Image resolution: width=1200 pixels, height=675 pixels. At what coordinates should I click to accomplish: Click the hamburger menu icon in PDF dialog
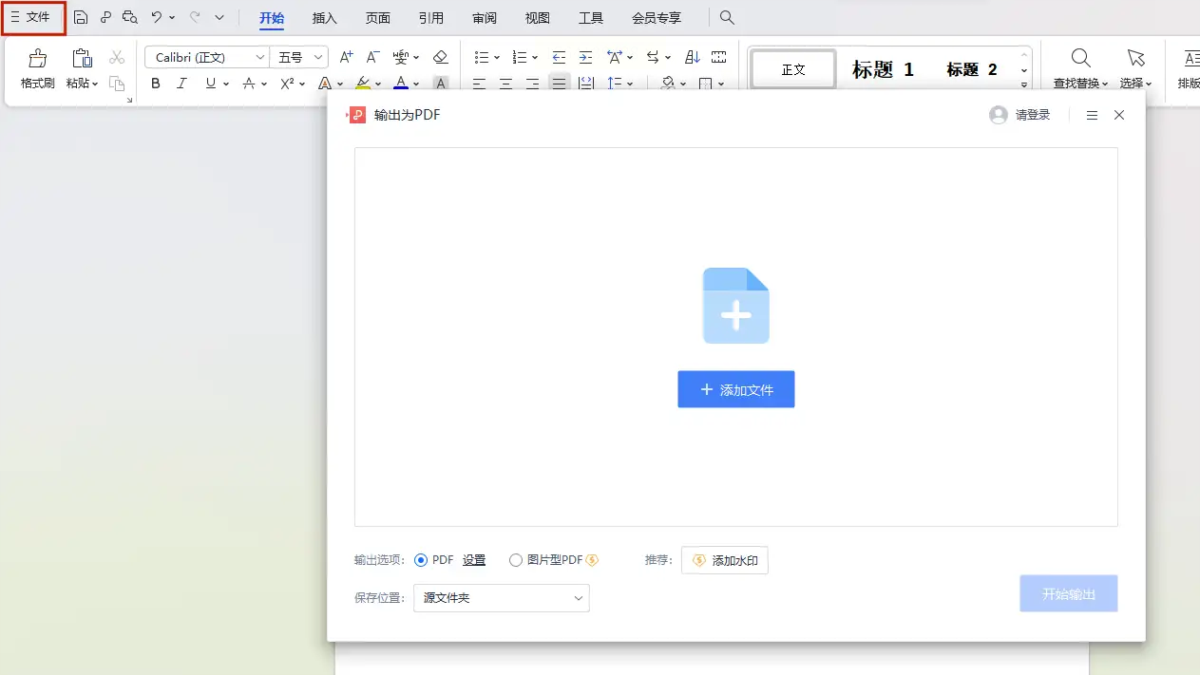(x=1092, y=115)
